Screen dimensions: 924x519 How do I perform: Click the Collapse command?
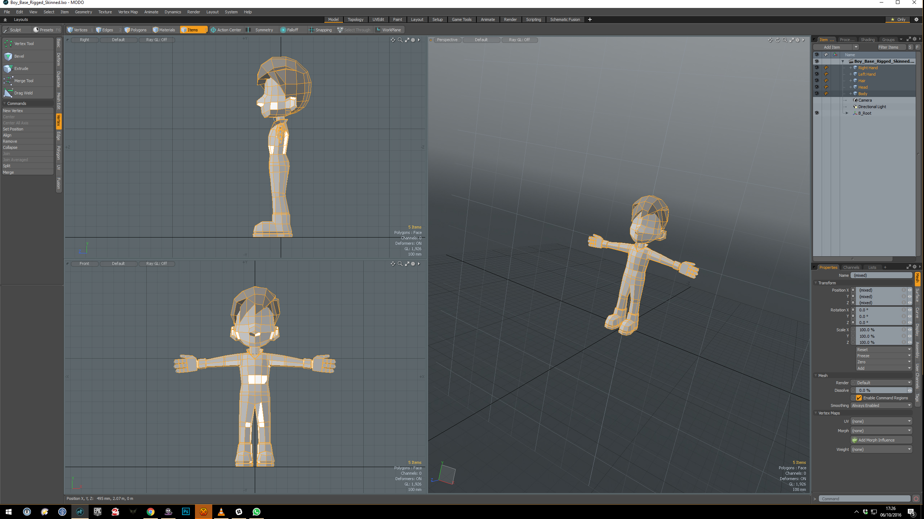[27, 147]
